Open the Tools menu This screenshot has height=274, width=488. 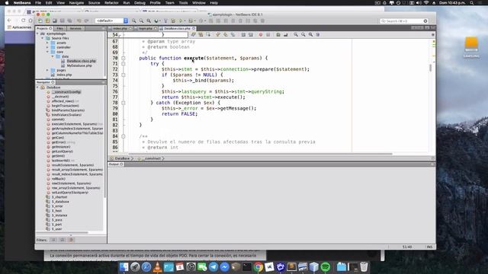tap(183, 3)
